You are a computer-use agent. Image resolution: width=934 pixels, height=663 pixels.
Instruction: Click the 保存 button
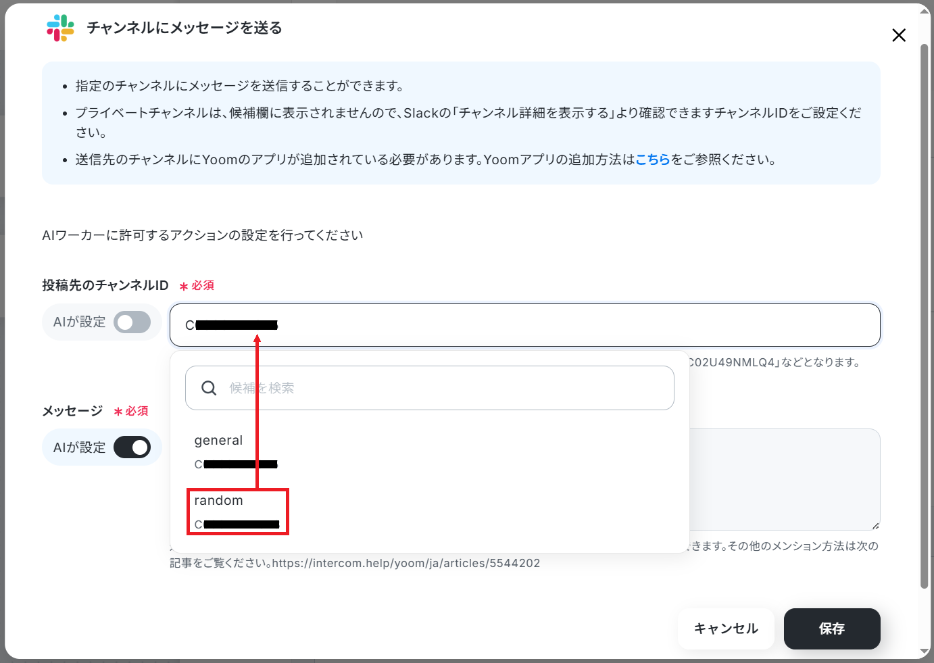[x=832, y=629]
